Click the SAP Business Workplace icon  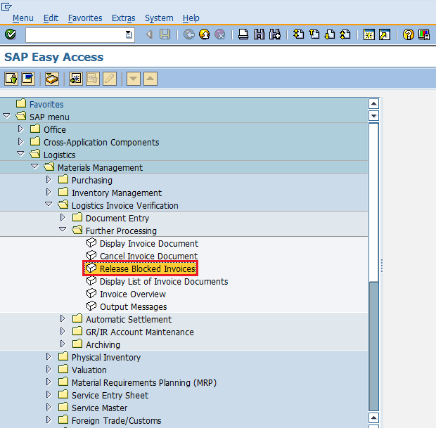(52, 79)
